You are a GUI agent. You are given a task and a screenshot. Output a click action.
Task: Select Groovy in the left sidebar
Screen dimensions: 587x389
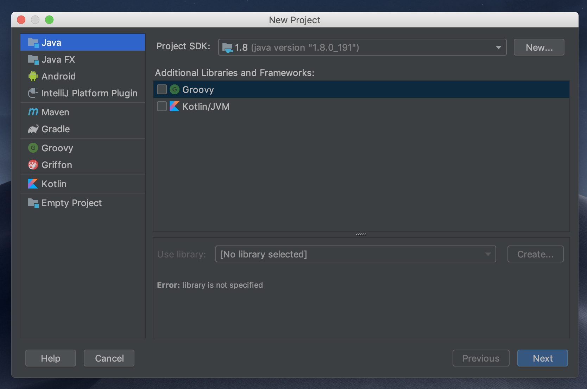coord(83,148)
